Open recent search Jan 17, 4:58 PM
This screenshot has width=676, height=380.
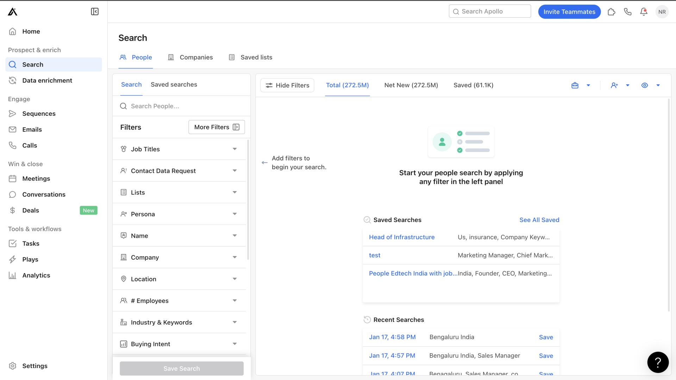tap(392, 337)
